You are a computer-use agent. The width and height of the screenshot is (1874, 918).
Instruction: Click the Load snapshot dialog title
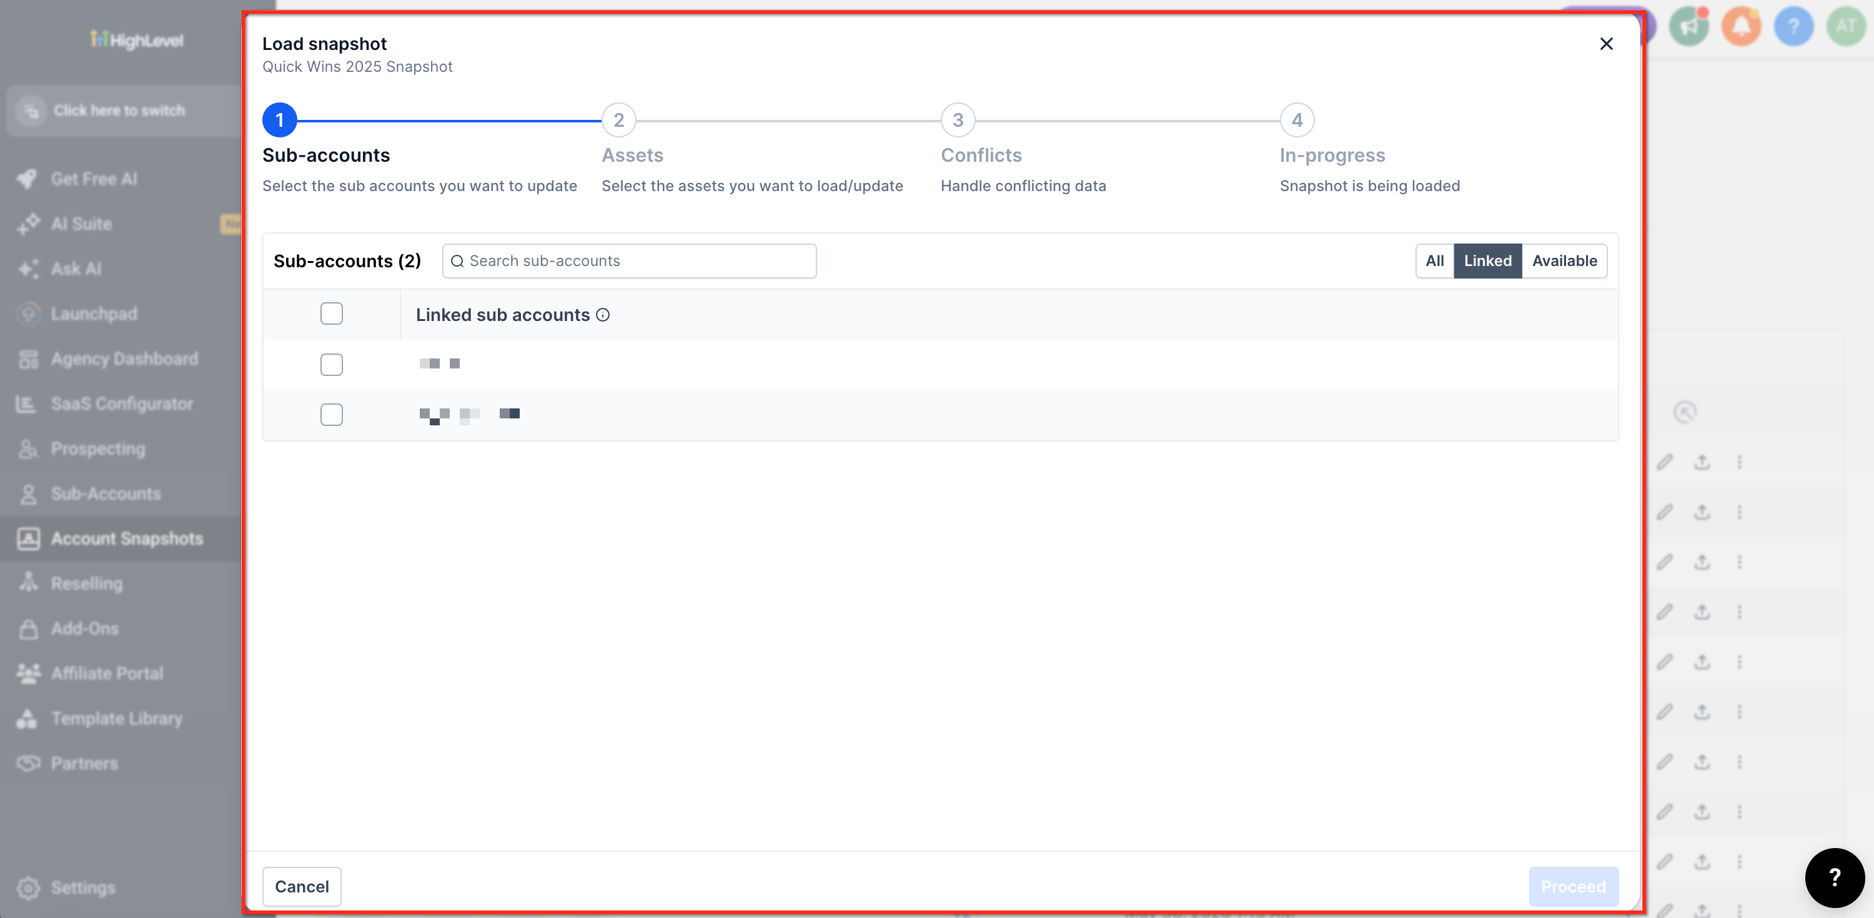pyautogui.click(x=324, y=44)
